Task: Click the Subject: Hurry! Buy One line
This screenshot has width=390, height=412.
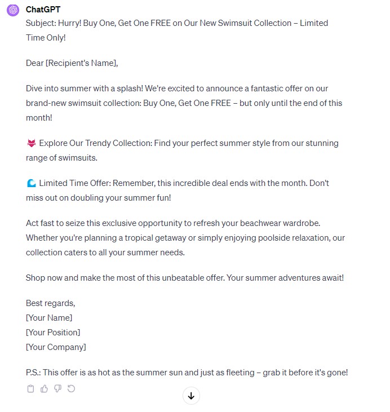Action: [x=177, y=30]
